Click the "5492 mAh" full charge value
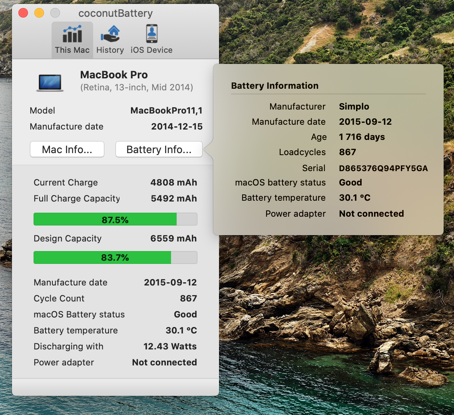Image resolution: width=454 pixels, height=415 pixels. click(174, 198)
